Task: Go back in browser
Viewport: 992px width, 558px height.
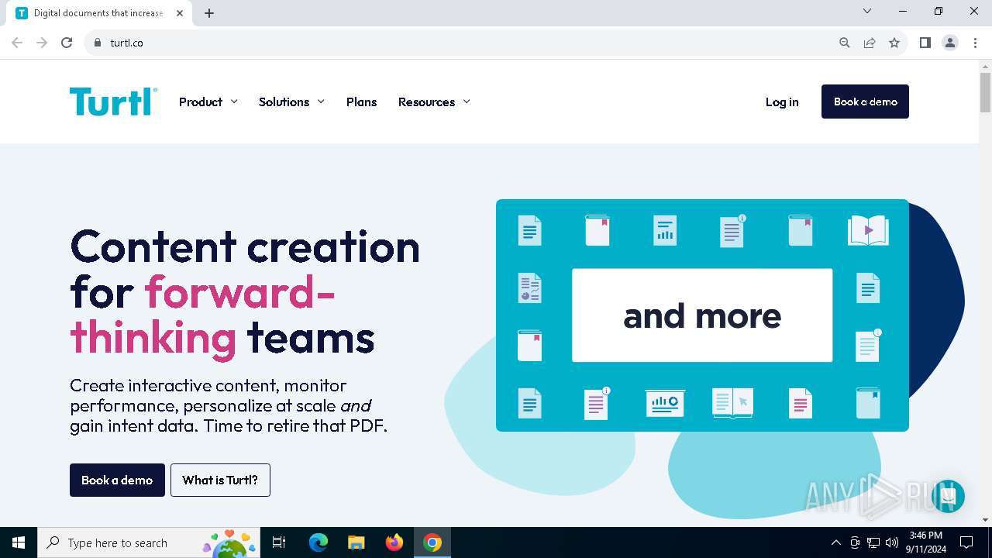Action: click(17, 43)
